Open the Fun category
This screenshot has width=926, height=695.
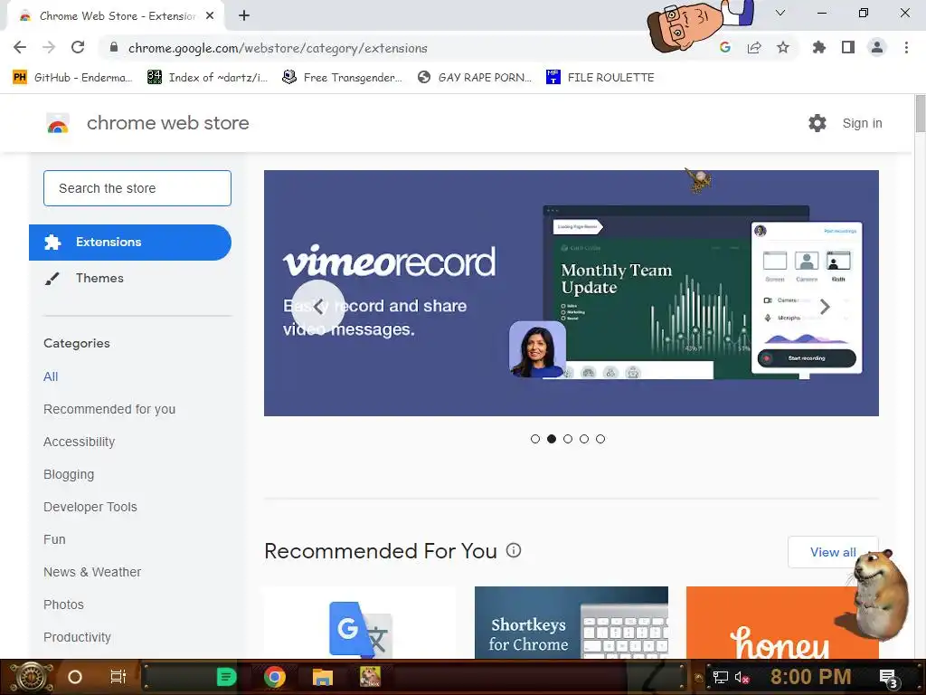[x=54, y=539]
